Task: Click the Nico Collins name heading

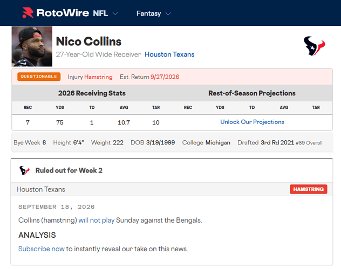Action: click(x=88, y=42)
